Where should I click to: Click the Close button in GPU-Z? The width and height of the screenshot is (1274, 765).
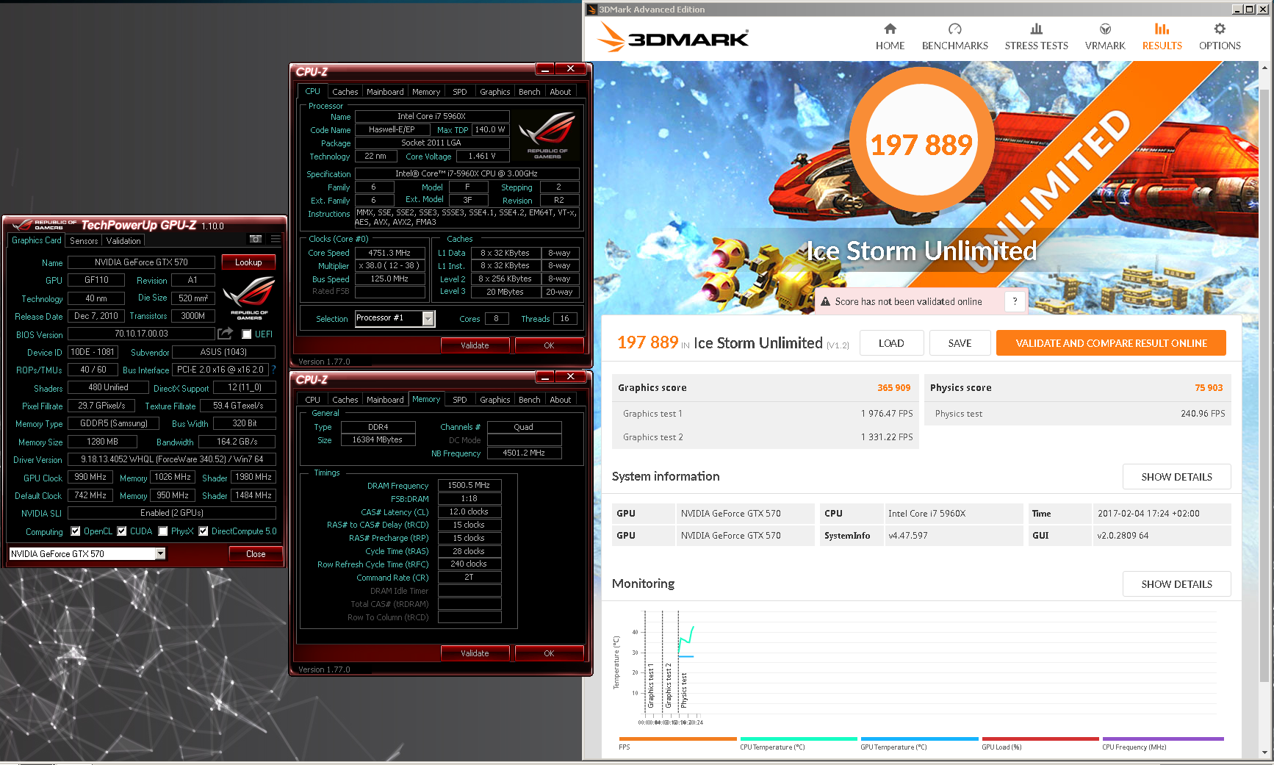(x=256, y=554)
